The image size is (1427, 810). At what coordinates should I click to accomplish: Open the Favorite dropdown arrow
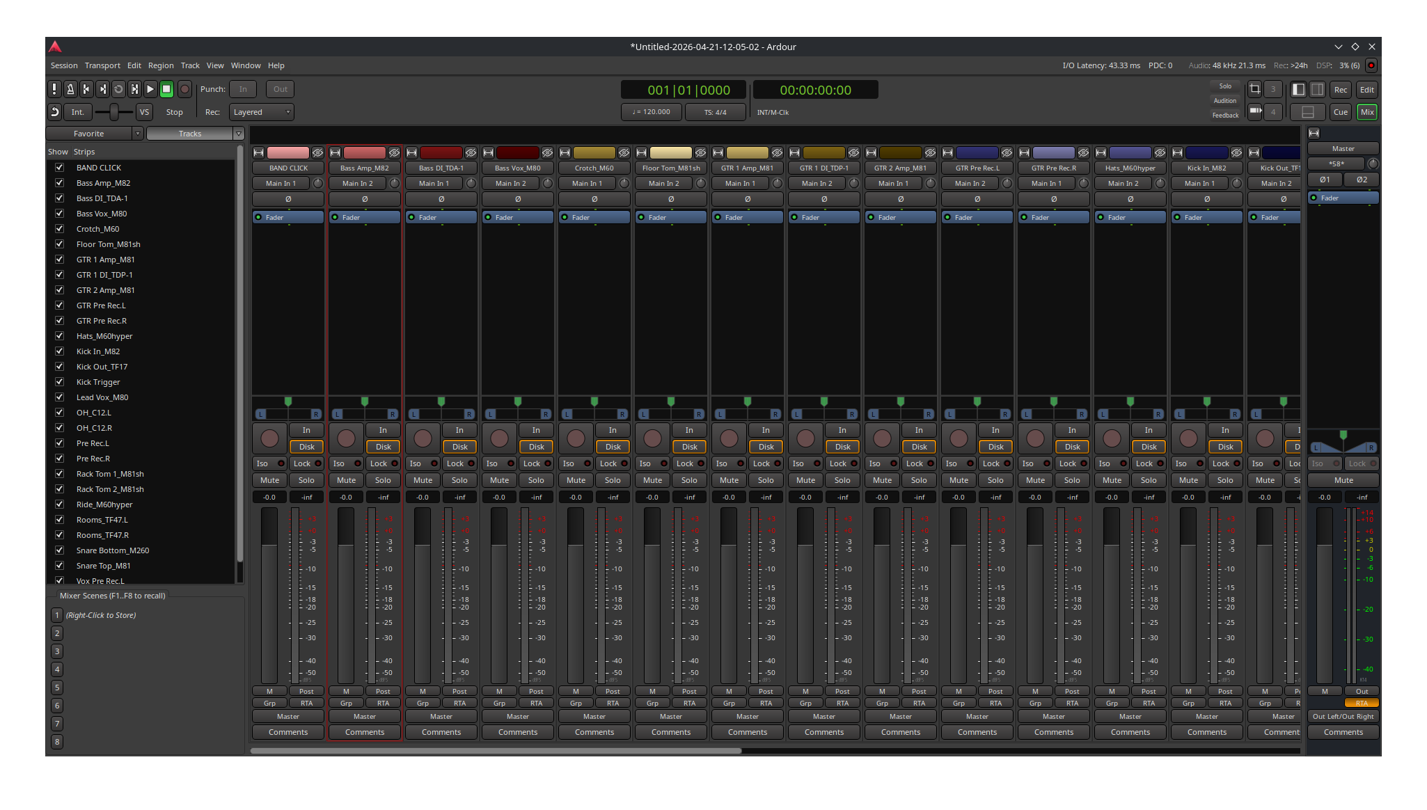click(x=137, y=134)
